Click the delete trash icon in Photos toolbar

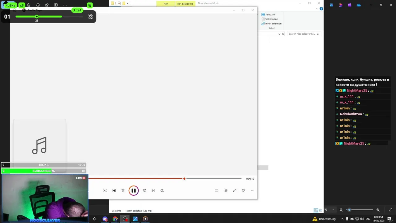29,5
